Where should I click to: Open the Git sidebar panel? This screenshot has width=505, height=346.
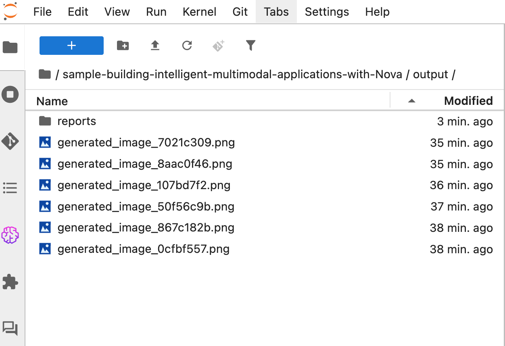pyautogui.click(x=10, y=141)
